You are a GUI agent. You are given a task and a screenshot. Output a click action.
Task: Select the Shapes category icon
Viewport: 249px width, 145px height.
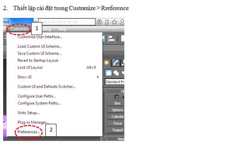116,73
